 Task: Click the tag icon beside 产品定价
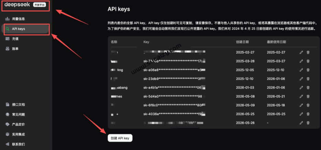[8, 124]
